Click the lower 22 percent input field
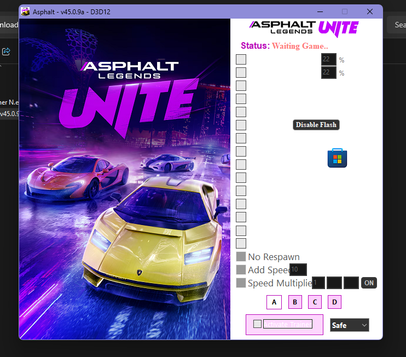This screenshot has width=406, height=357. [x=329, y=72]
